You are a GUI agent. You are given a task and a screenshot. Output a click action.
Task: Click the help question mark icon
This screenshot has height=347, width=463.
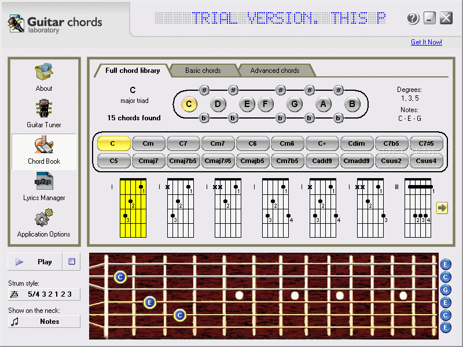413,19
